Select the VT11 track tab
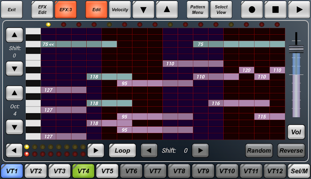This screenshot has width=311, height=179. (x=251, y=171)
